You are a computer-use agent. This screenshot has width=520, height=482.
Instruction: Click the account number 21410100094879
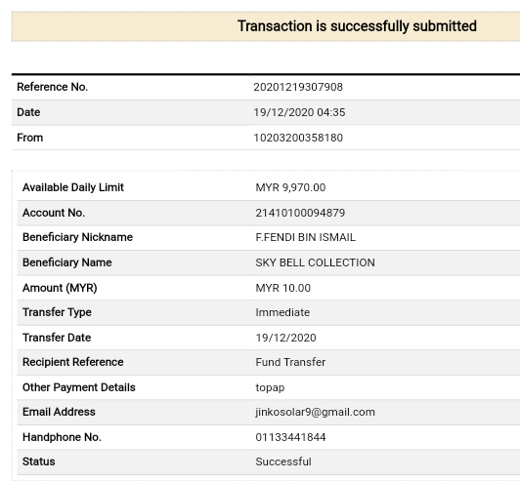pos(300,213)
